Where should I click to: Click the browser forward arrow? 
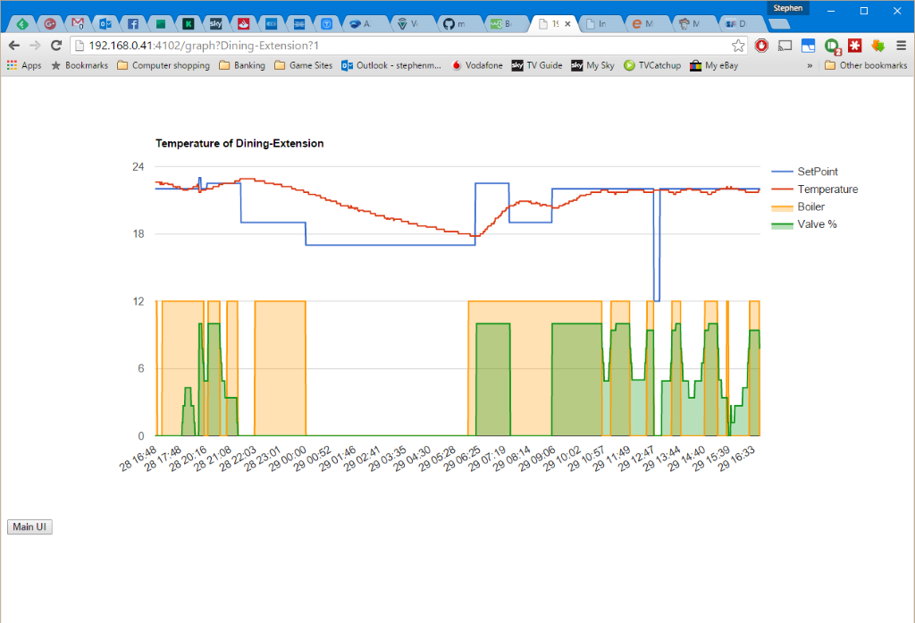(35, 46)
